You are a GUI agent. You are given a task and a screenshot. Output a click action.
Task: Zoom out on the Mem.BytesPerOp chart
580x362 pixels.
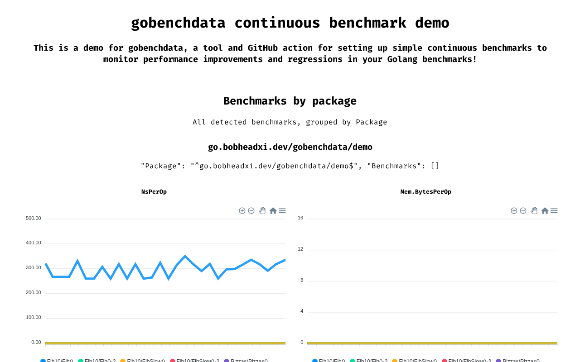coord(523,211)
